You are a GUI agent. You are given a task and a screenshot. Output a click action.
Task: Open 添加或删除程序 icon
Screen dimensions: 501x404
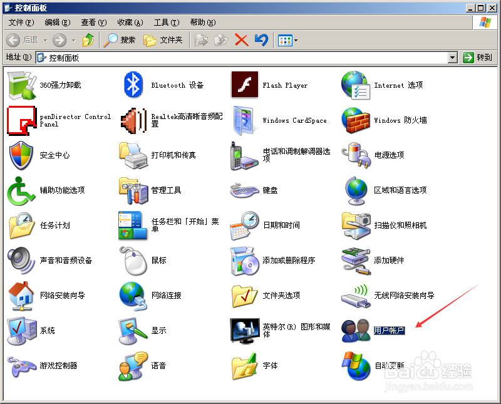click(244, 261)
